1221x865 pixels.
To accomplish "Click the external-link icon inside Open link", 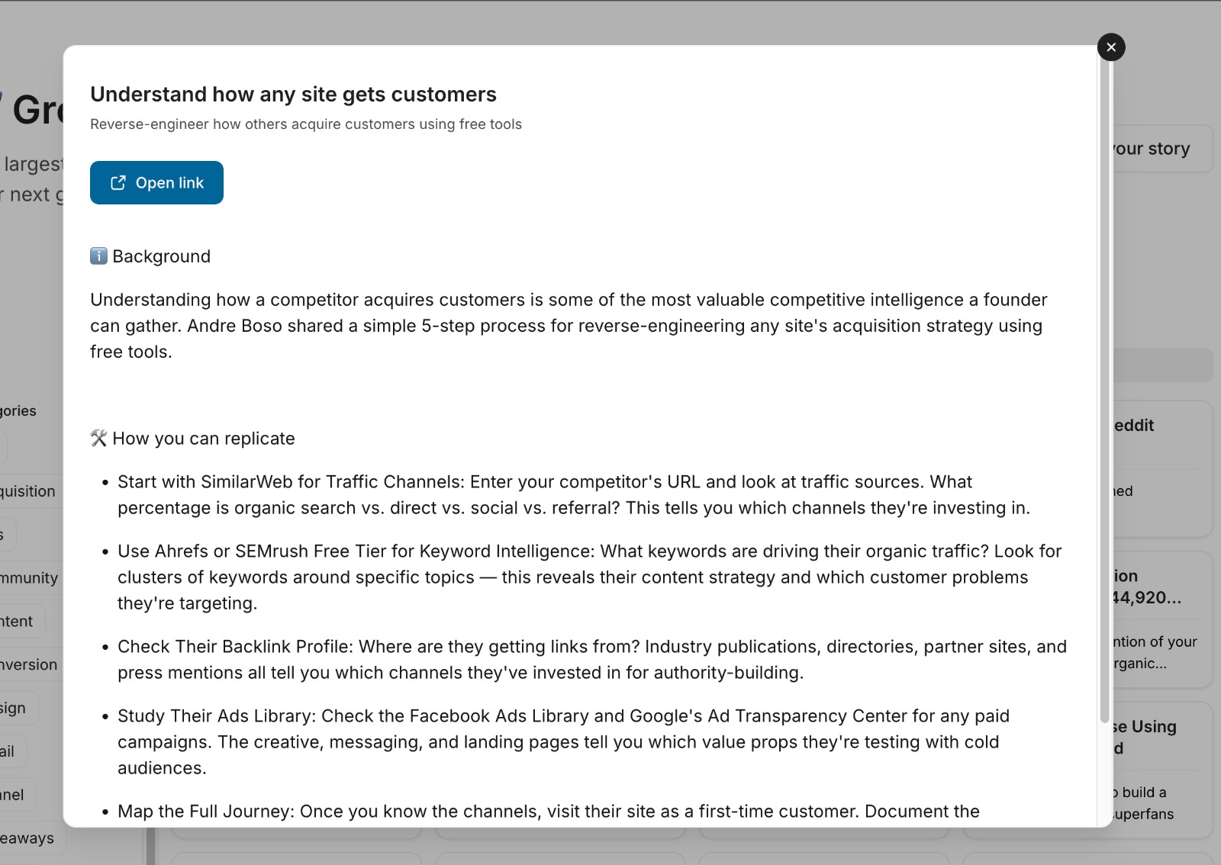I will click(x=118, y=182).
